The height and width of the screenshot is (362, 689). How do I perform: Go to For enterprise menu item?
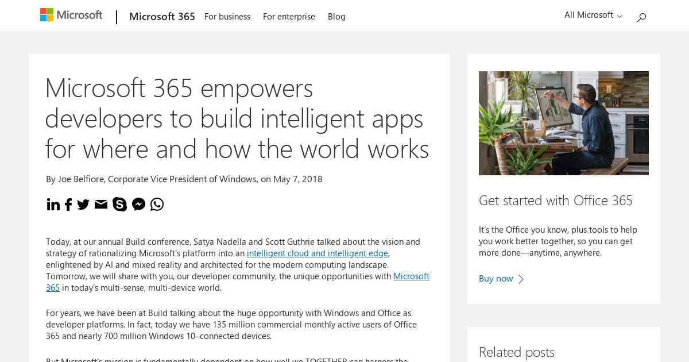(289, 17)
